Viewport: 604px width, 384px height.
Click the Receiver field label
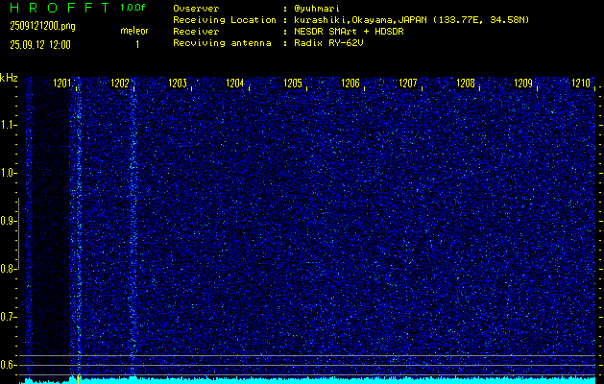tap(196, 31)
